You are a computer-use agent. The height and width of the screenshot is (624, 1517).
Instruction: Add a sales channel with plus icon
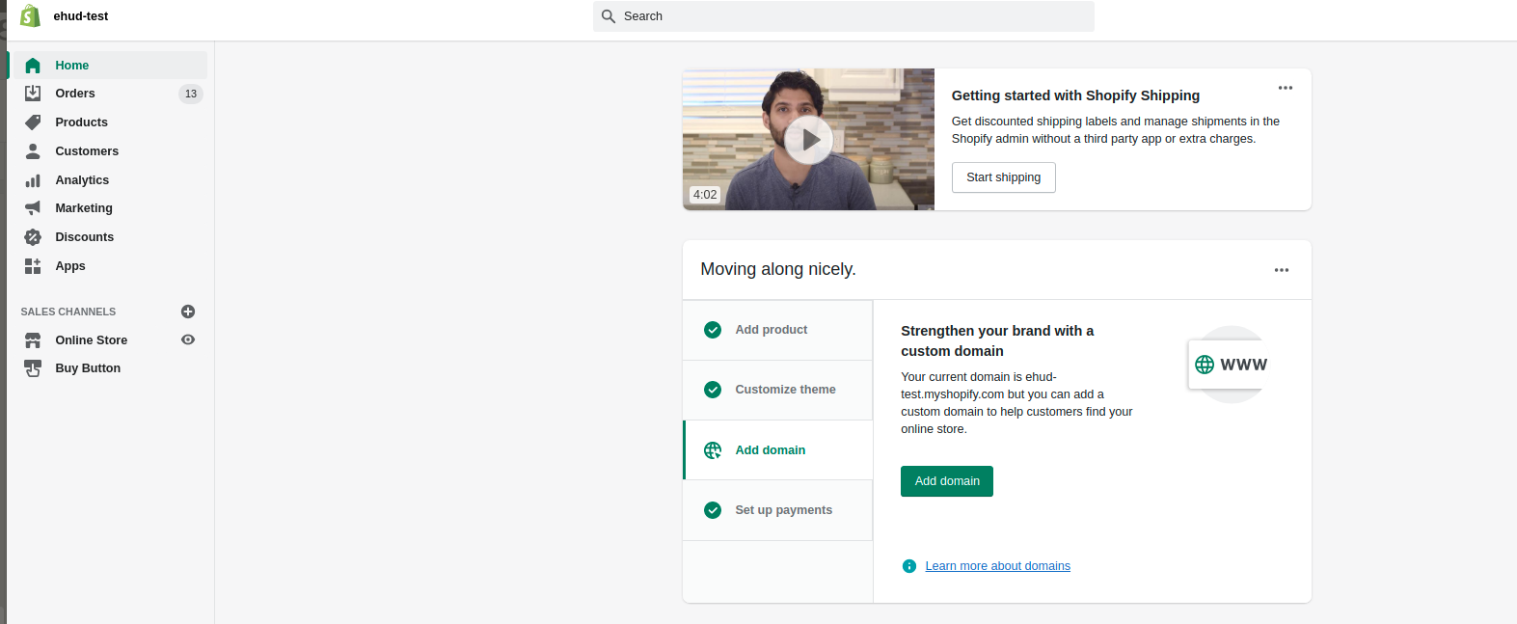pos(188,312)
